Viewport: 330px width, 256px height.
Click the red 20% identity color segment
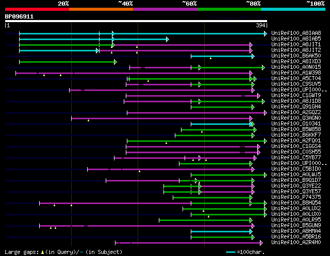(x=37, y=9)
